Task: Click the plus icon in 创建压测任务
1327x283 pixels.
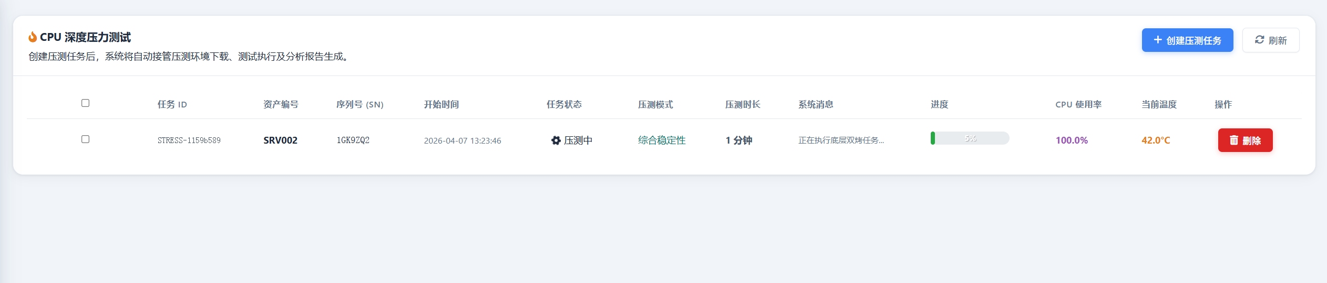Action: 1157,40
